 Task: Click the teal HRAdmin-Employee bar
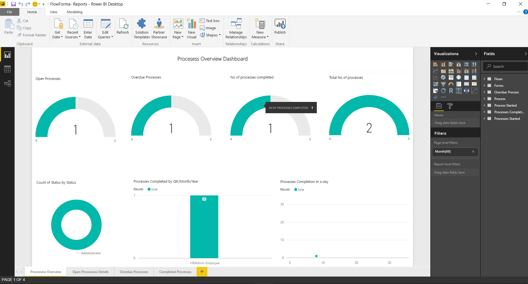204,227
